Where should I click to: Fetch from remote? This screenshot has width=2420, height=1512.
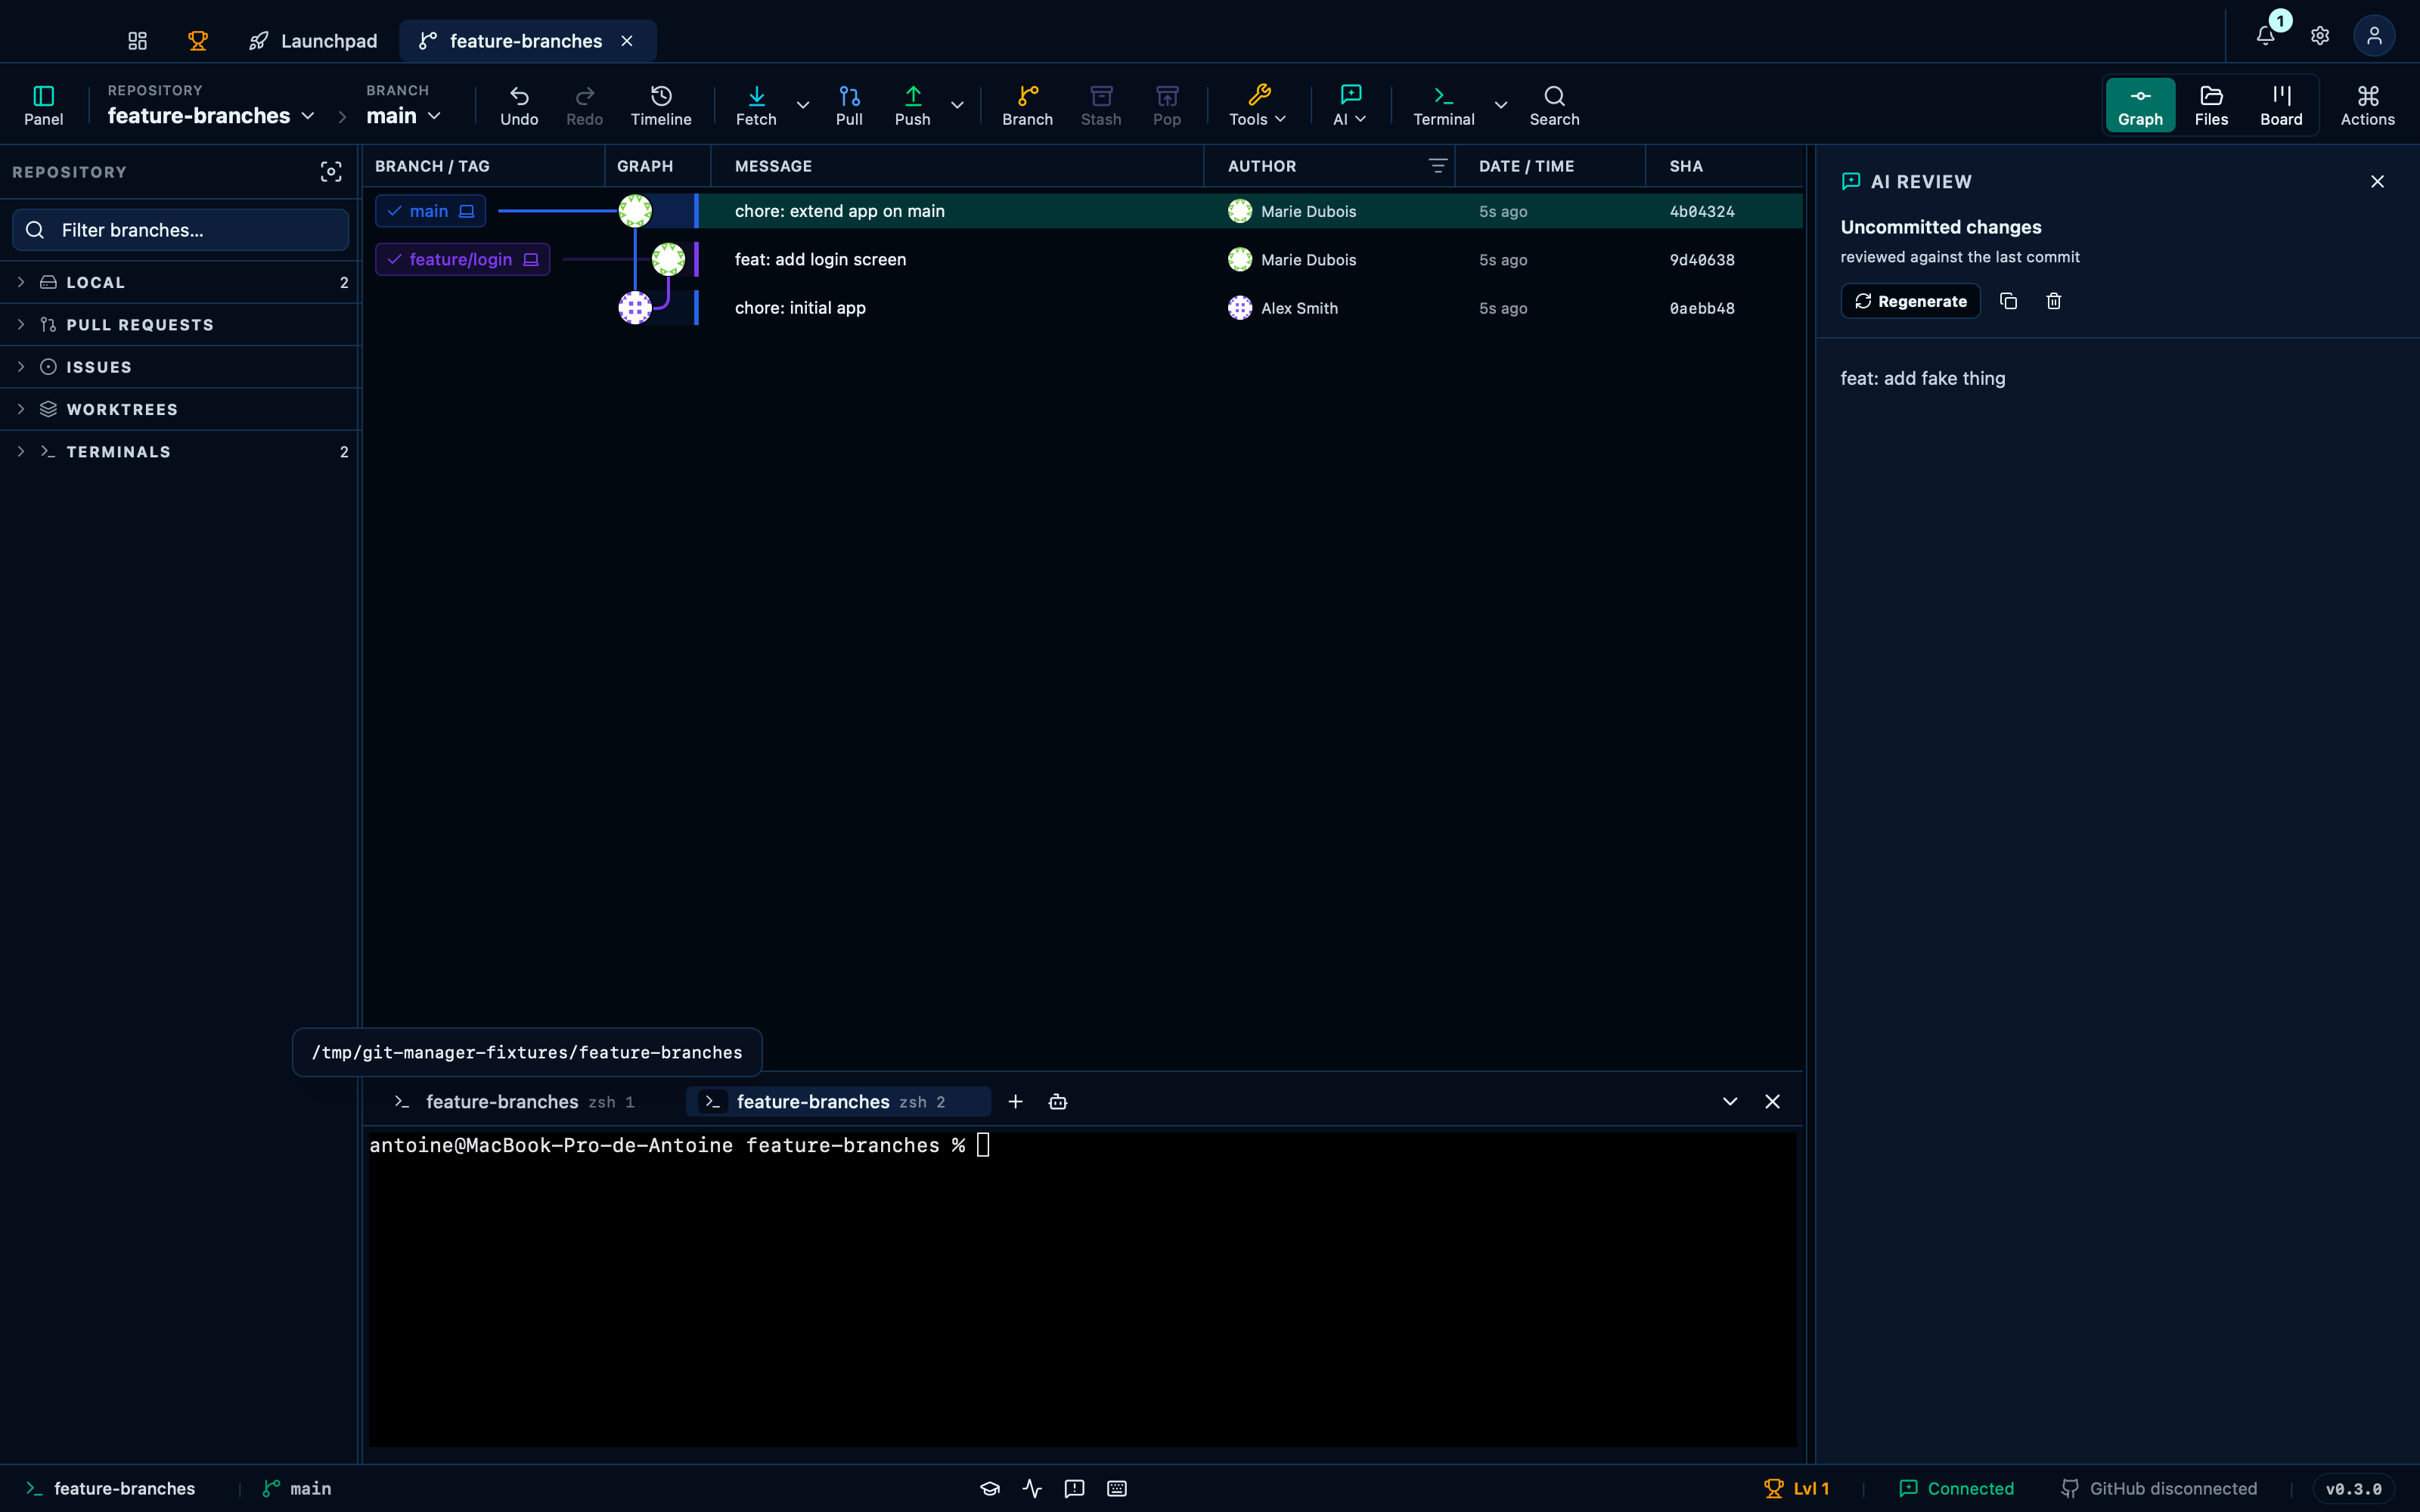click(x=756, y=105)
